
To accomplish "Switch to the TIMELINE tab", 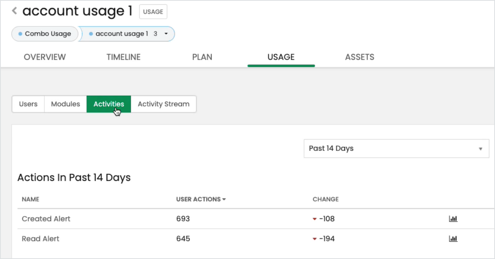I will (x=123, y=57).
